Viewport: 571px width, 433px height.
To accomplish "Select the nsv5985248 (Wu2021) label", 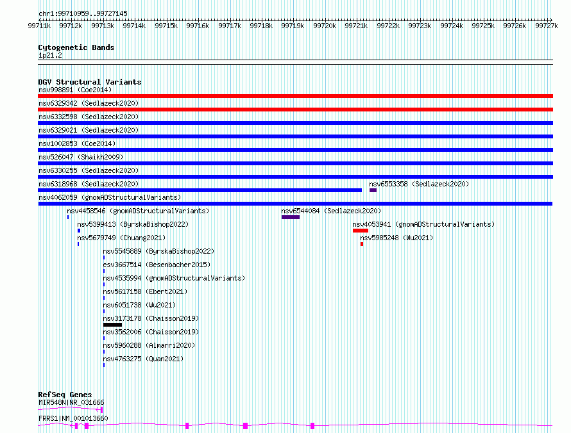I will point(396,238).
